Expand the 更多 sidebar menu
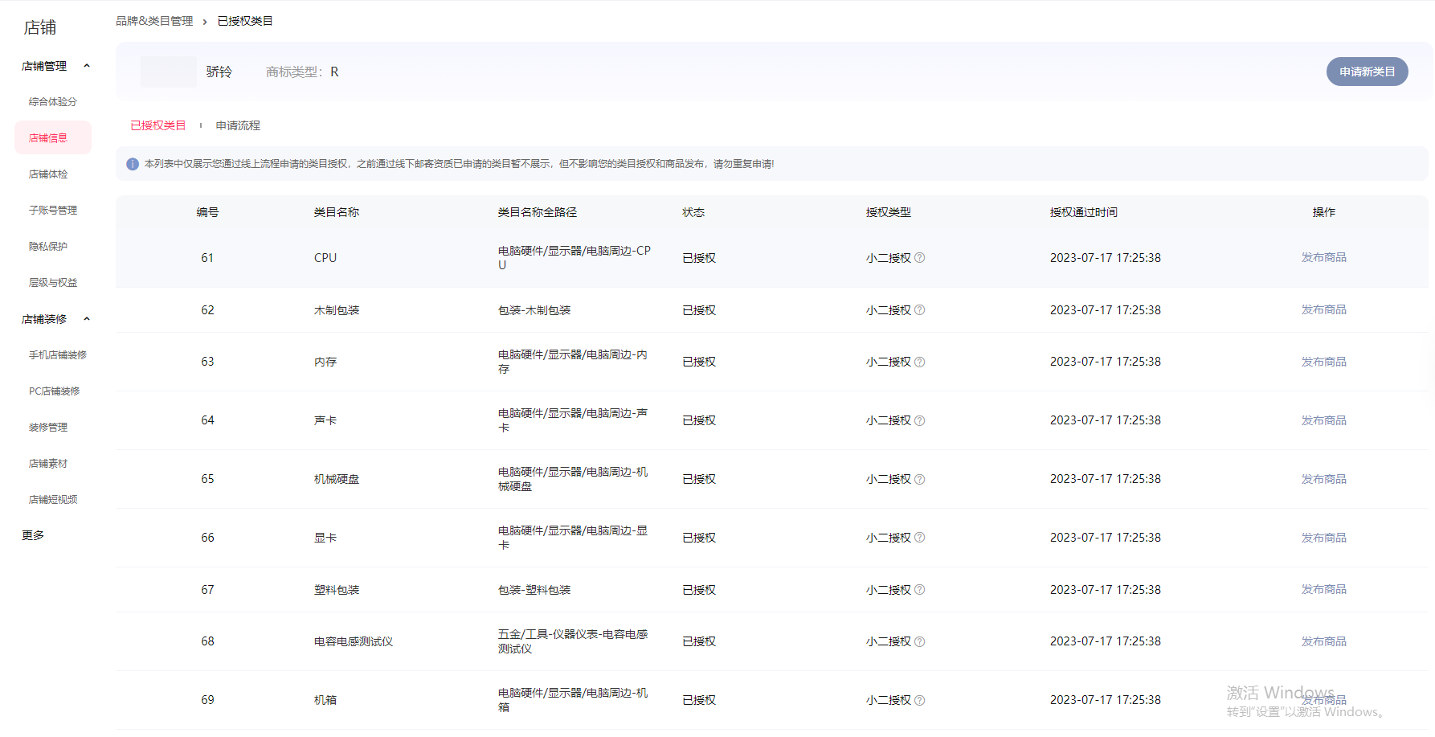The image size is (1435, 737). click(33, 535)
